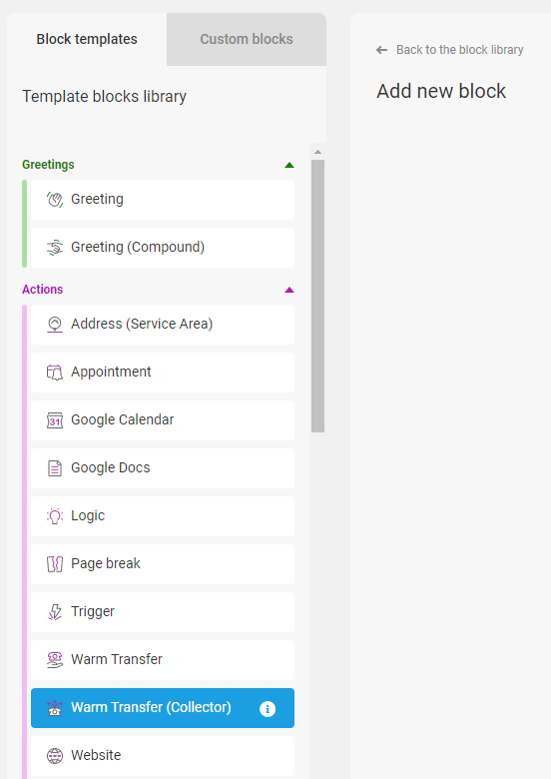The height and width of the screenshot is (779, 551).
Task: Click the Logic lightbulb icon
Action: point(55,516)
